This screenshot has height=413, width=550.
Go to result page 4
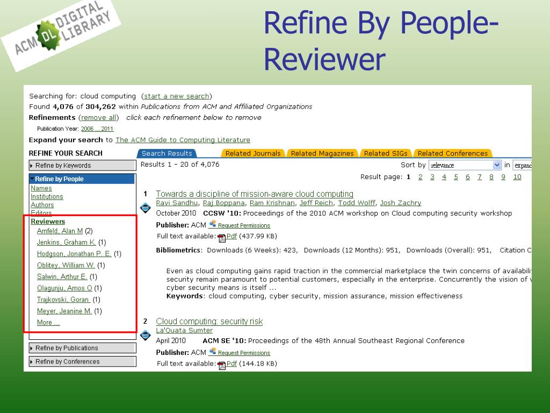444,177
